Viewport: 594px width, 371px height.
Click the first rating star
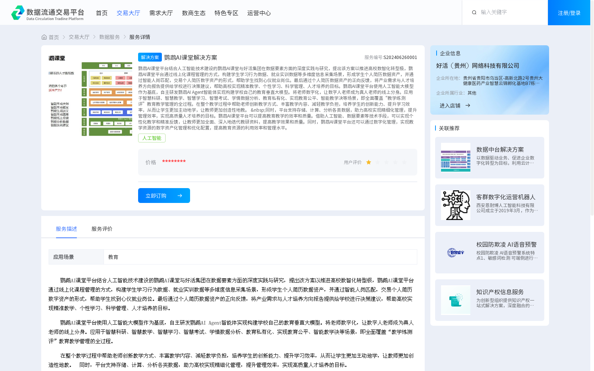point(369,162)
